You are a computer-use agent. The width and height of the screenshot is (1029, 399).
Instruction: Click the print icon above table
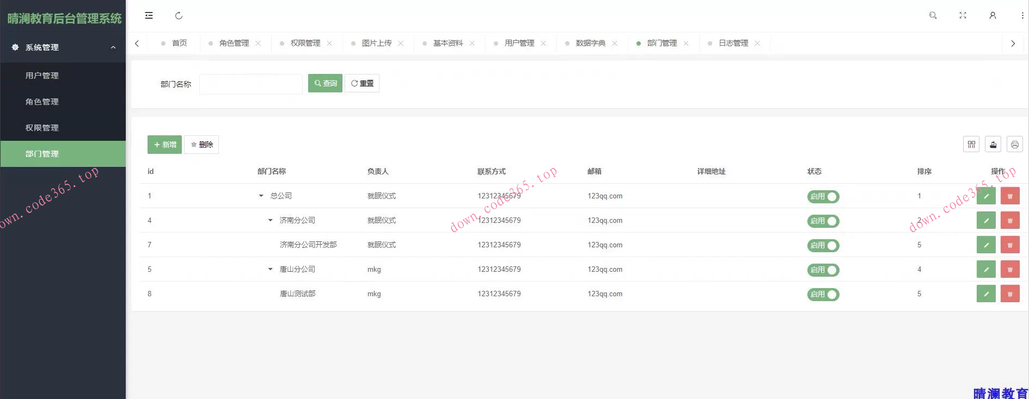tap(1014, 144)
